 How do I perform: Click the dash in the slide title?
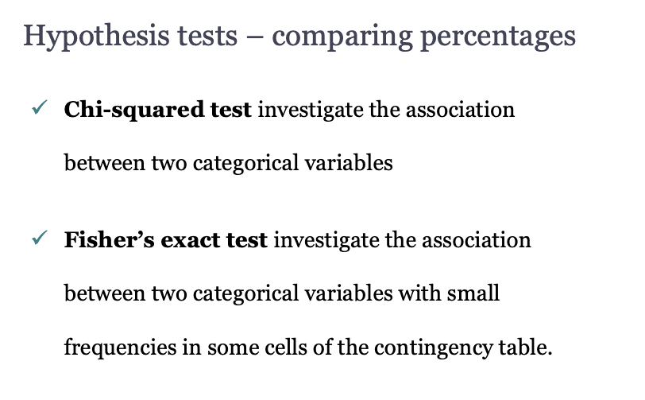(x=255, y=37)
